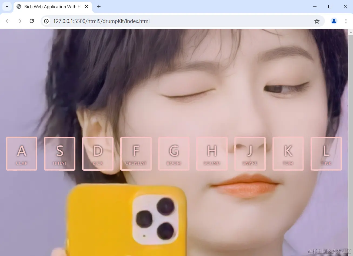Trigger the D KICK drum pad

98,153
